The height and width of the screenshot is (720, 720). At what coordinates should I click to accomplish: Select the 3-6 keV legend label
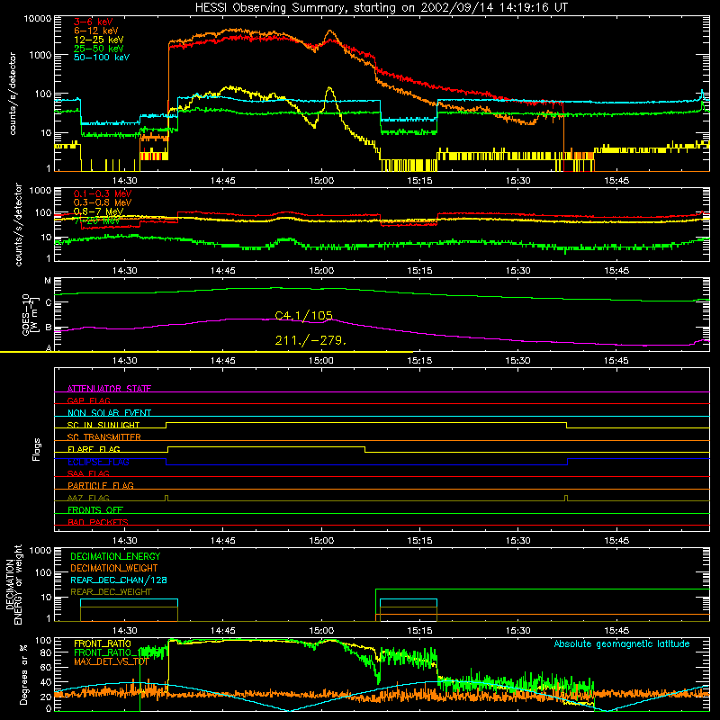(x=93, y=22)
